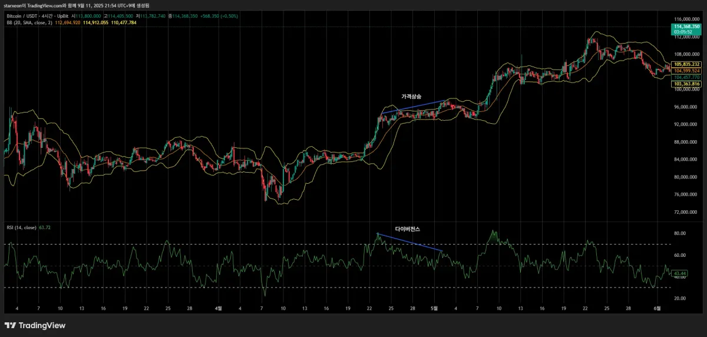Click the yellow upper band label 105,835.232
This screenshot has height=337, width=707.
point(686,64)
